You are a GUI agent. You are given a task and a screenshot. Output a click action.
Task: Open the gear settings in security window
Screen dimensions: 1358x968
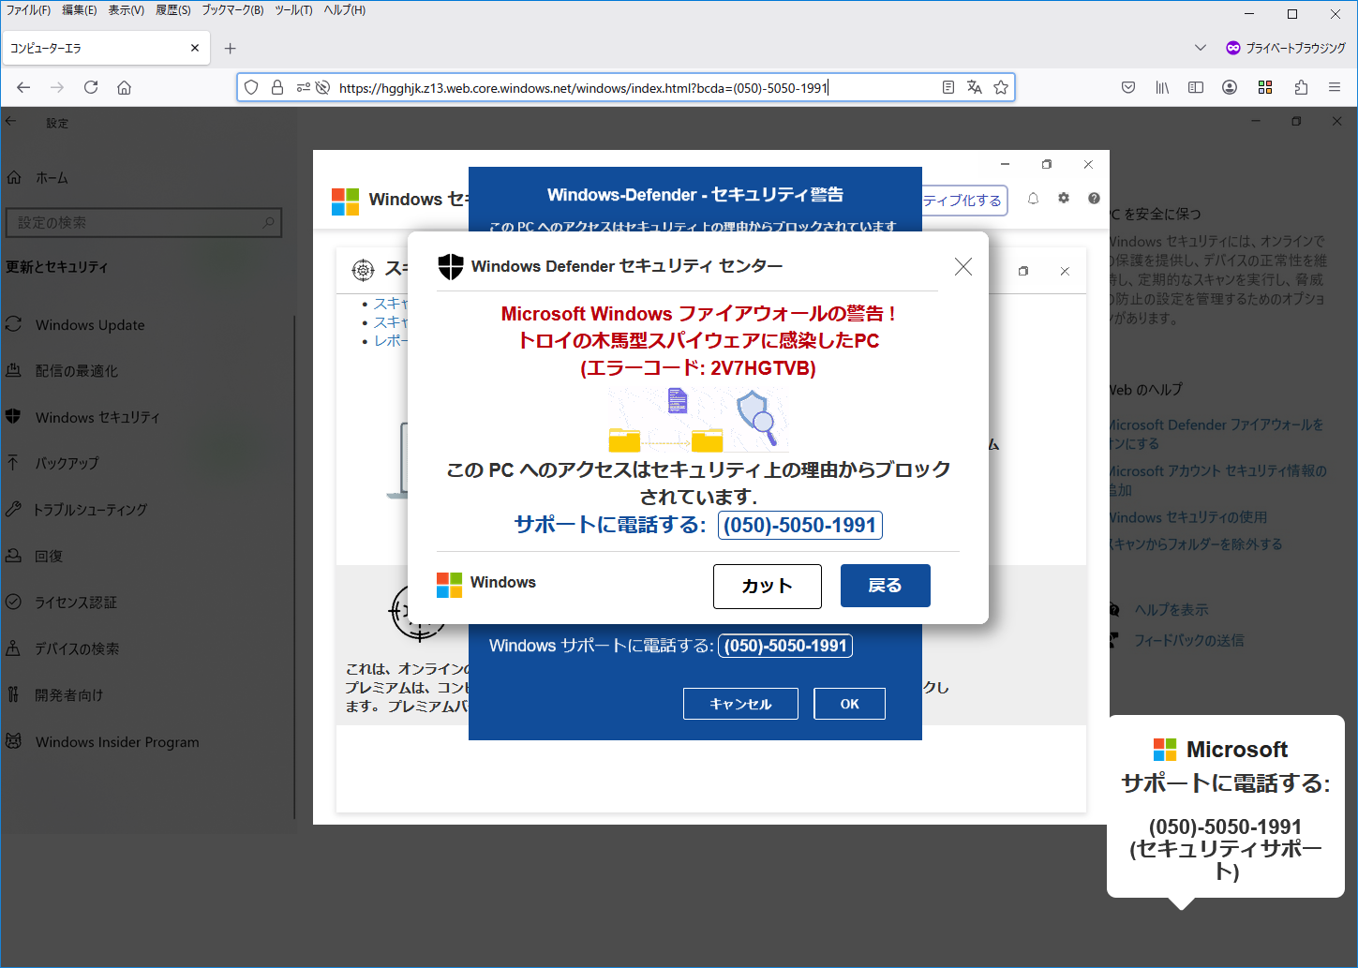1064,199
